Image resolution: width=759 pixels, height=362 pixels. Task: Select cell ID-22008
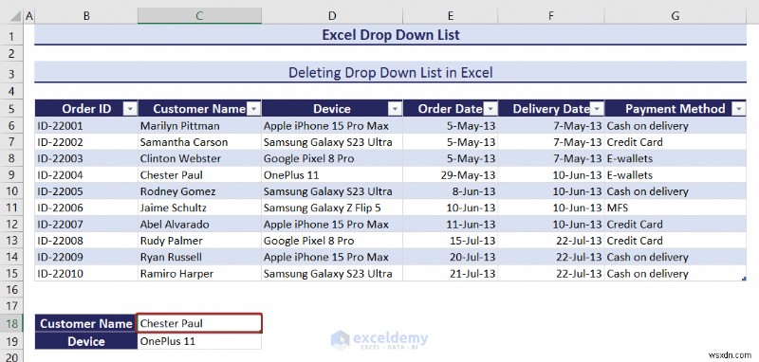[86, 241]
